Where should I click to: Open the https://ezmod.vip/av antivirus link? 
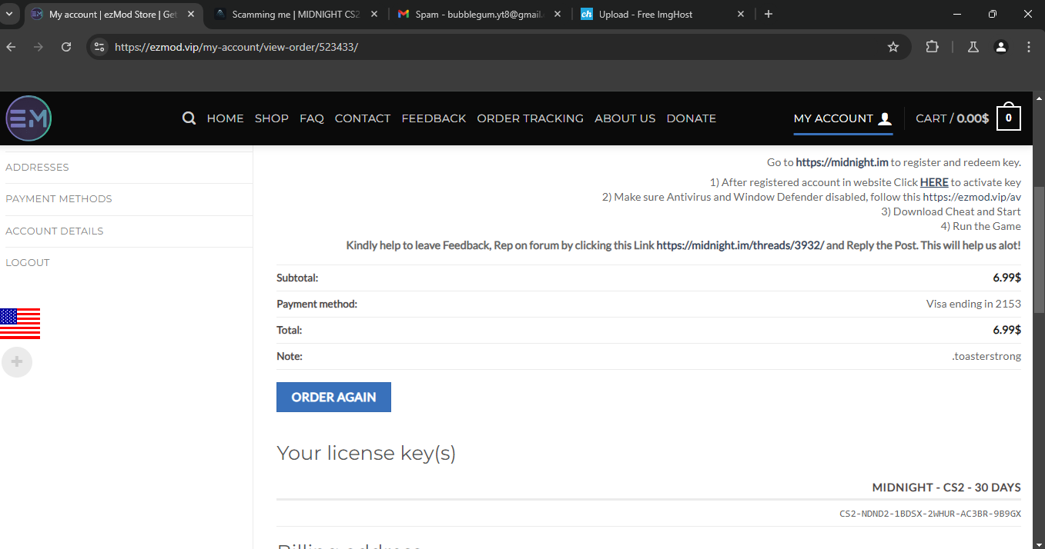click(x=972, y=197)
